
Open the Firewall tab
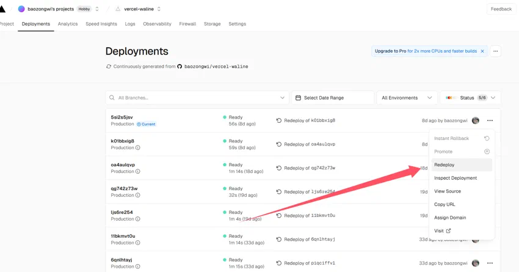187,24
